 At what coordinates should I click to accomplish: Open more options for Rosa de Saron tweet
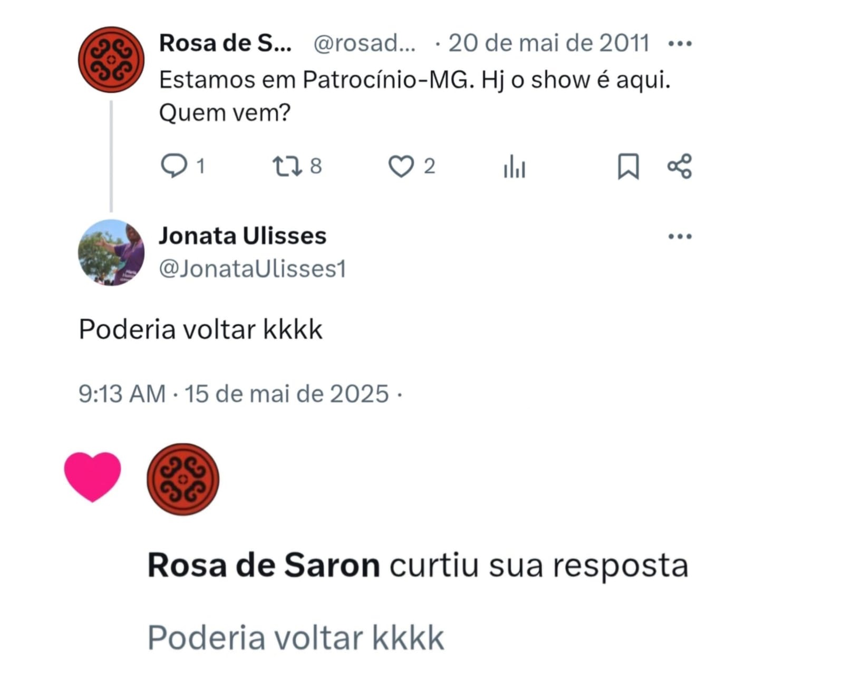680,44
